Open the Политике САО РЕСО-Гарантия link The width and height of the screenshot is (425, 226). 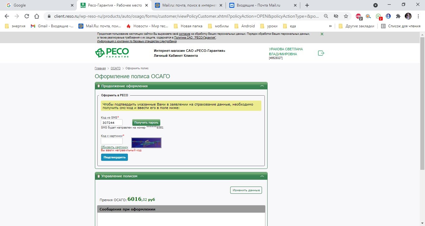click(x=195, y=38)
